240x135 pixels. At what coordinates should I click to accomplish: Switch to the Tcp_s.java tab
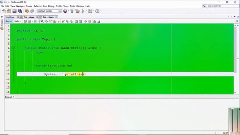[x=29, y=17]
